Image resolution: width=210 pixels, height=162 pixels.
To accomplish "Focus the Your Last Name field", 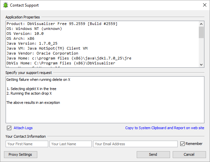I will click(70, 144).
